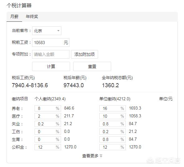Edit the personal 医疗 percentage field (2)
This screenshot has height=167, width=184.
click(48, 116)
